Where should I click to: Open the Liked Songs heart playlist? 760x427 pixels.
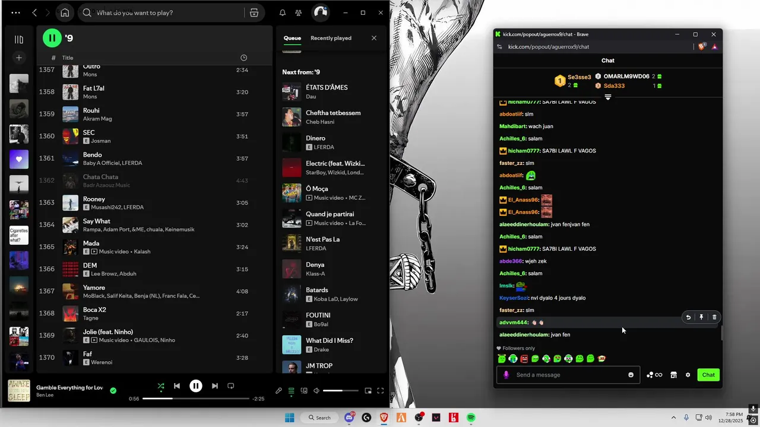pos(19,159)
